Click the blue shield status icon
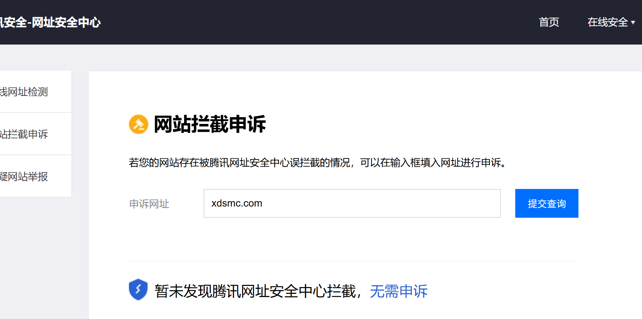This screenshot has width=642, height=319. 138,290
